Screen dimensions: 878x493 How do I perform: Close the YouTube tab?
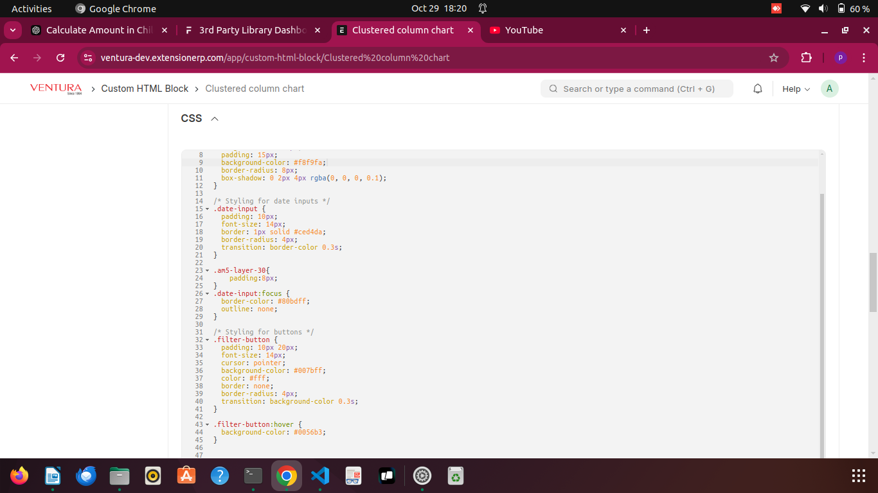click(x=623, y=30)
